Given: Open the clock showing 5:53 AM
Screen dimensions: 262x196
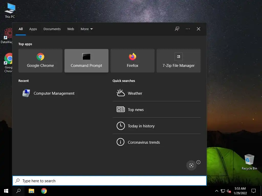Looking at the screenshot, I should pyautogui.click(x=240, y=191).
